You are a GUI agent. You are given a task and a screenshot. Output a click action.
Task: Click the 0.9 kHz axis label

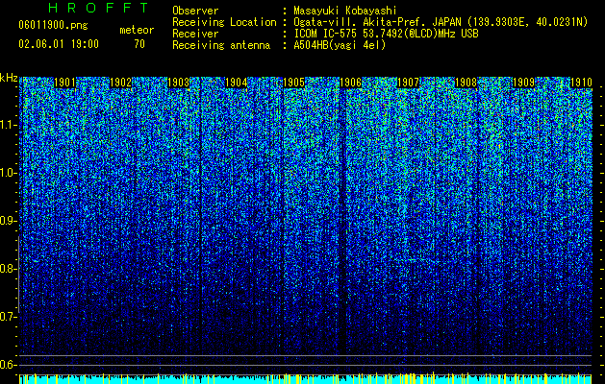(8, 221)
